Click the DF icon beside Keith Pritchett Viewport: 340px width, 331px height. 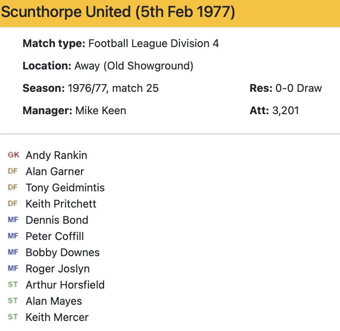(x=13, y=204)
